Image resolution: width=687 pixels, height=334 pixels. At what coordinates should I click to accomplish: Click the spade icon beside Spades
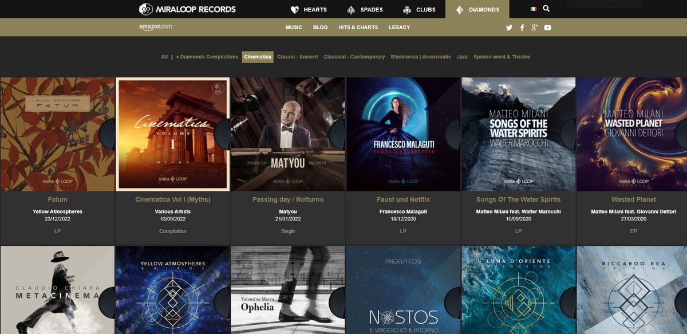351,10
